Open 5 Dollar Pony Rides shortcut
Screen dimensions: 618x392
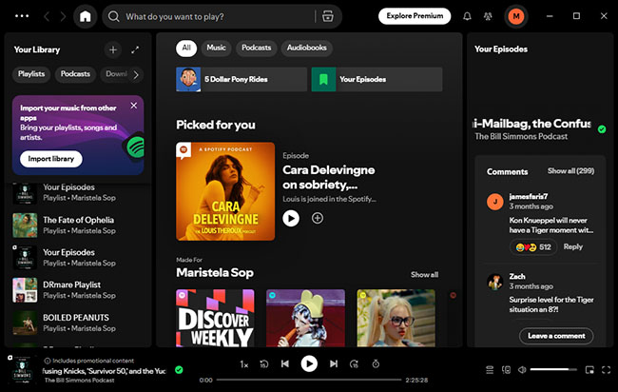coord(241,79)
